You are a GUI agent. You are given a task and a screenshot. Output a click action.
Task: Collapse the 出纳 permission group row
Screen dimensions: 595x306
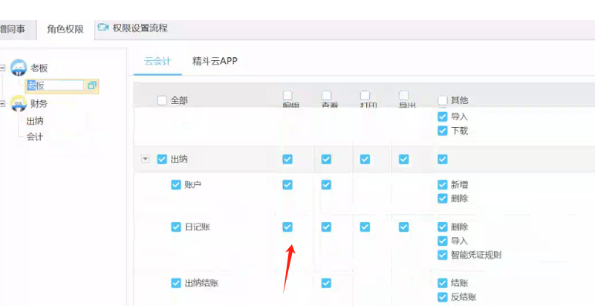click(145, 159)
